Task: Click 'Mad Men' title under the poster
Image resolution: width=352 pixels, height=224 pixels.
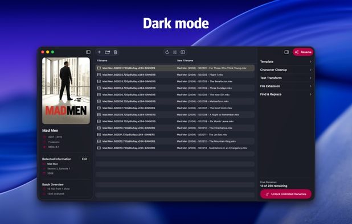Action: 50,130
